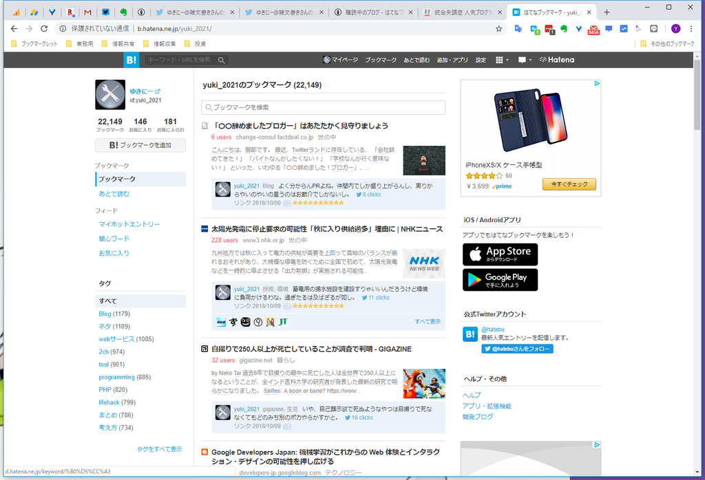
Task: Click the Hatena Bookmark B! logo
Action: (131, 60)
